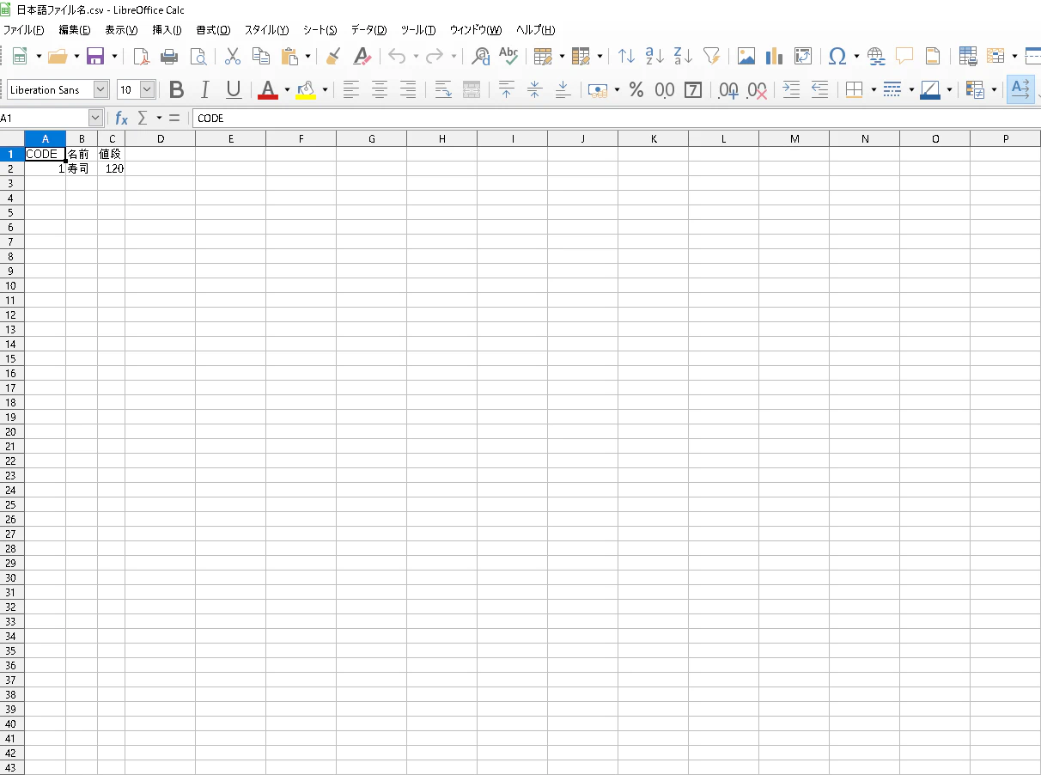The width and height of the screenshot is (1041, 775).
Task: Increase indent icon
Action: (x=792, y=89)
